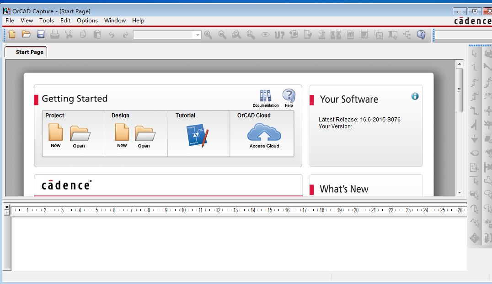492x284 pixels.
Task: Click the Redo arrow icon
Action: point(125,35)
